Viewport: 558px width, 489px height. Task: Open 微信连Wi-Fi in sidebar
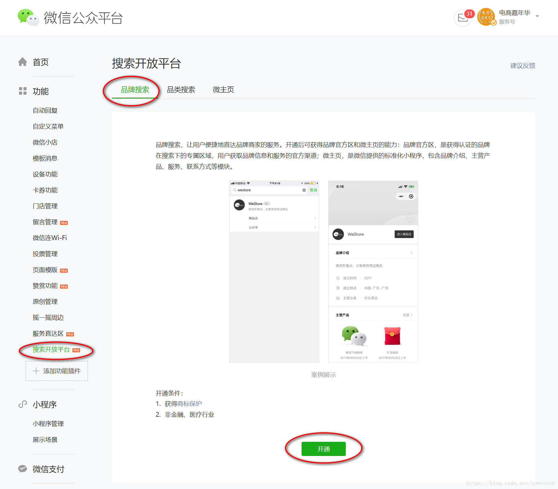click(x=50, y=238)
